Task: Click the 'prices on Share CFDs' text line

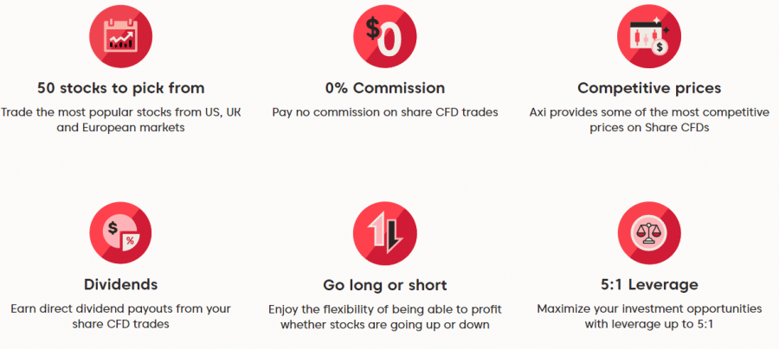Action: pyautogui.click(x=649, y=128)
